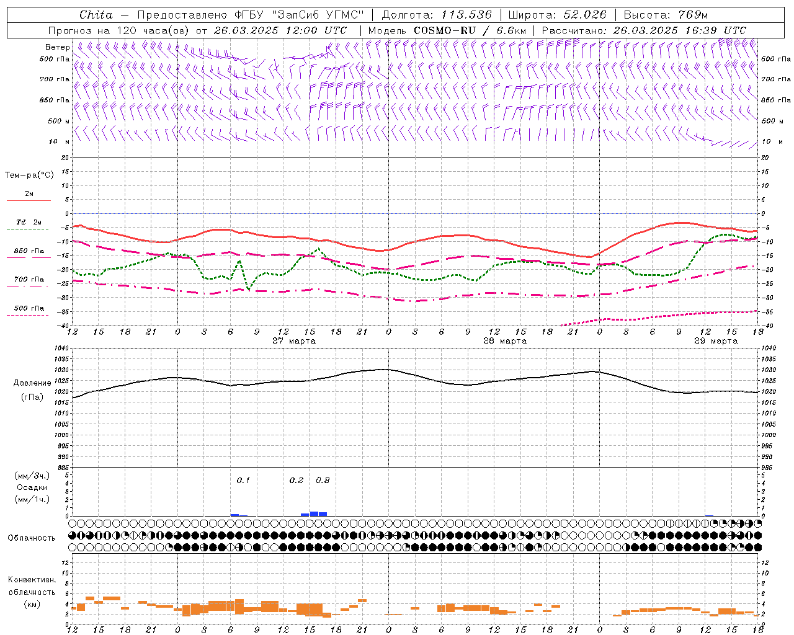The width and height of the screenshot is (794, 635).
Task: Click the (мм/3ч.) precipitation unit label
Action: click(32, 476)
